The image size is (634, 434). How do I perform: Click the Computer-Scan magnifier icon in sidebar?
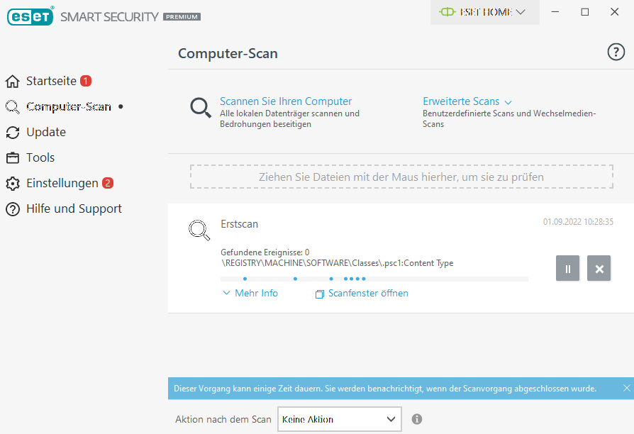tap(13, 107)
